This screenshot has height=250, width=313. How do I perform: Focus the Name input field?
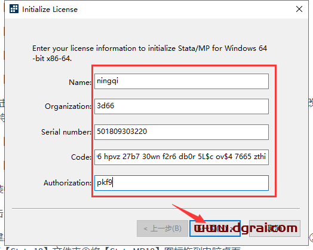point(182,81)
